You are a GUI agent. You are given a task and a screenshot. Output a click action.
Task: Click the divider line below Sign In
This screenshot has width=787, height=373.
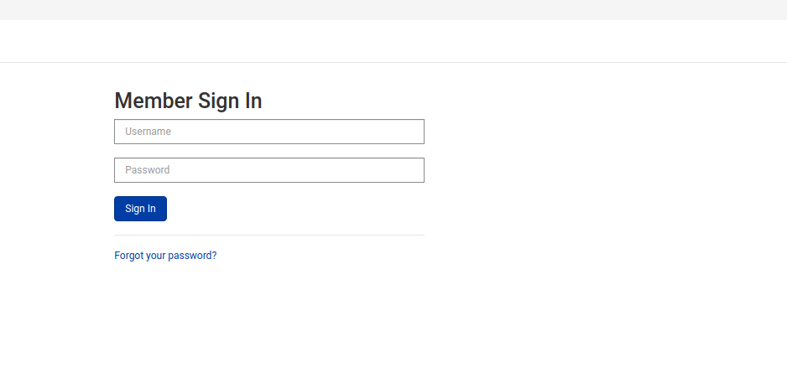[x=268, y=236]
